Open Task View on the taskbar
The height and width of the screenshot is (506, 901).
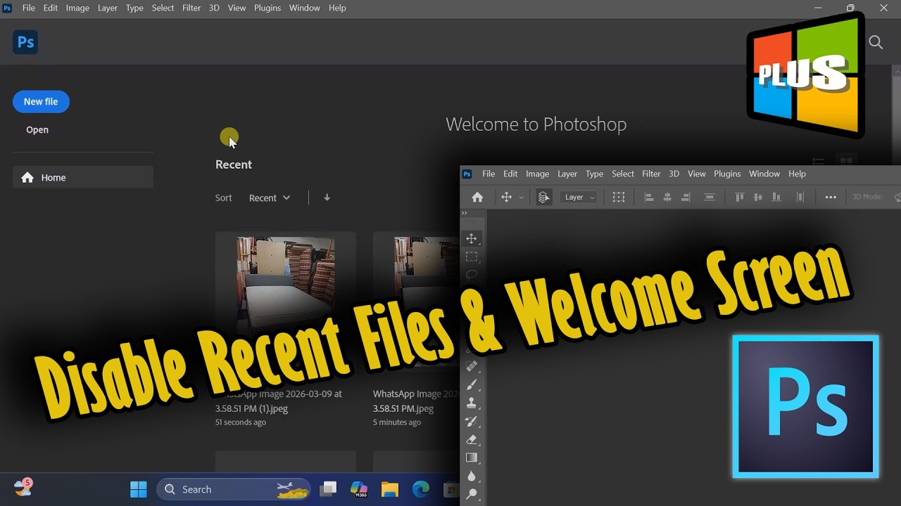tap(328, 489)
